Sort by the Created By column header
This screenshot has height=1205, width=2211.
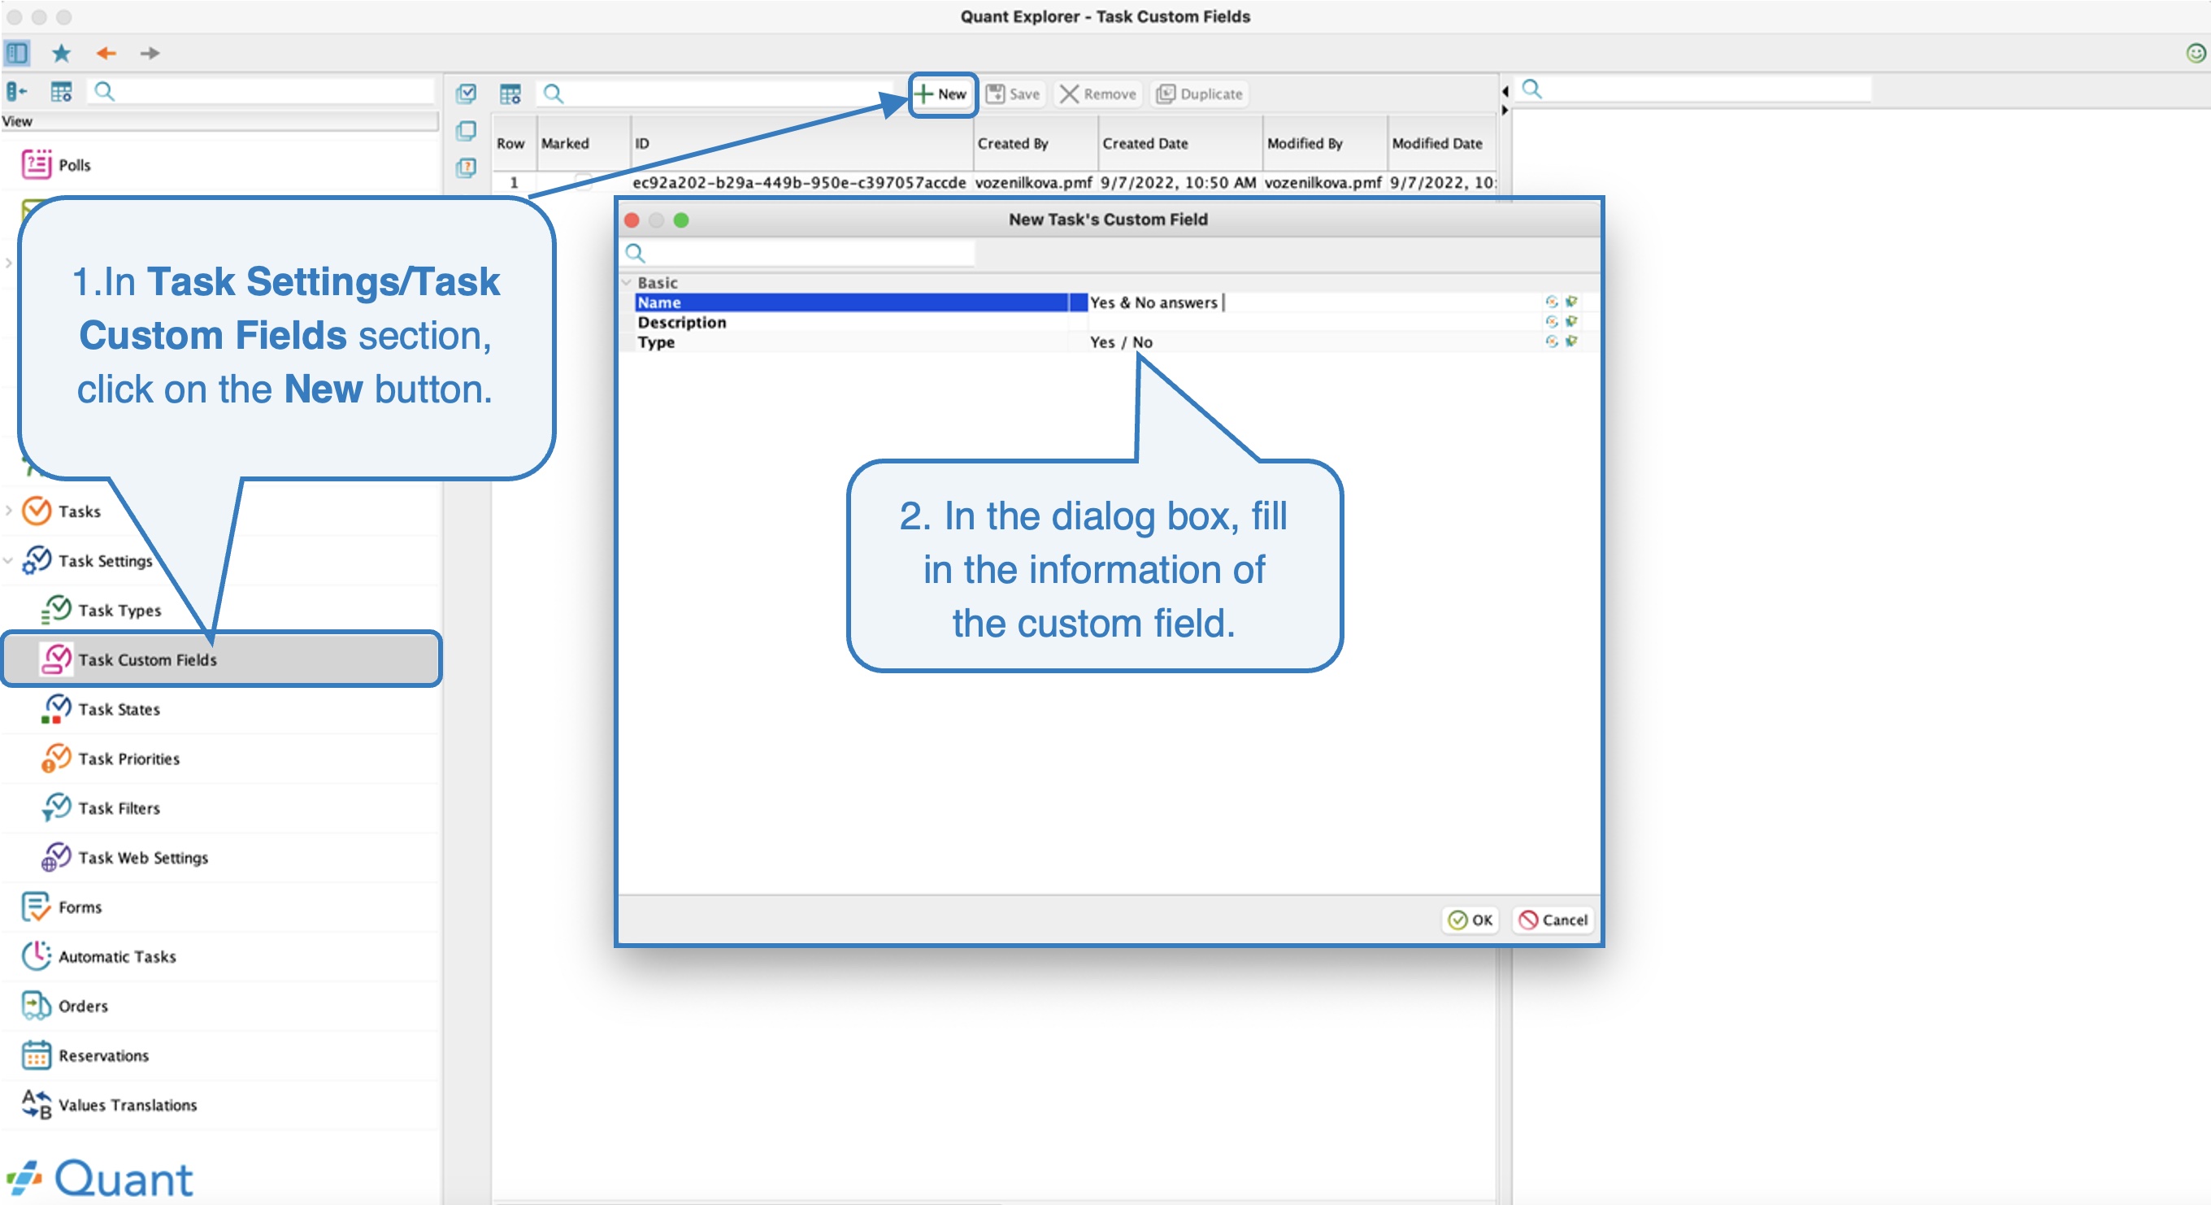[x=1035, y=143]
